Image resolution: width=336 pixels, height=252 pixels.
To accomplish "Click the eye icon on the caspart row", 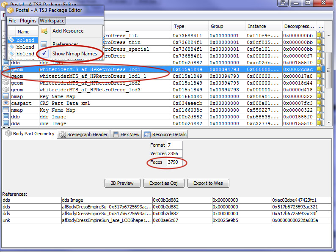I will pos(6,103).
